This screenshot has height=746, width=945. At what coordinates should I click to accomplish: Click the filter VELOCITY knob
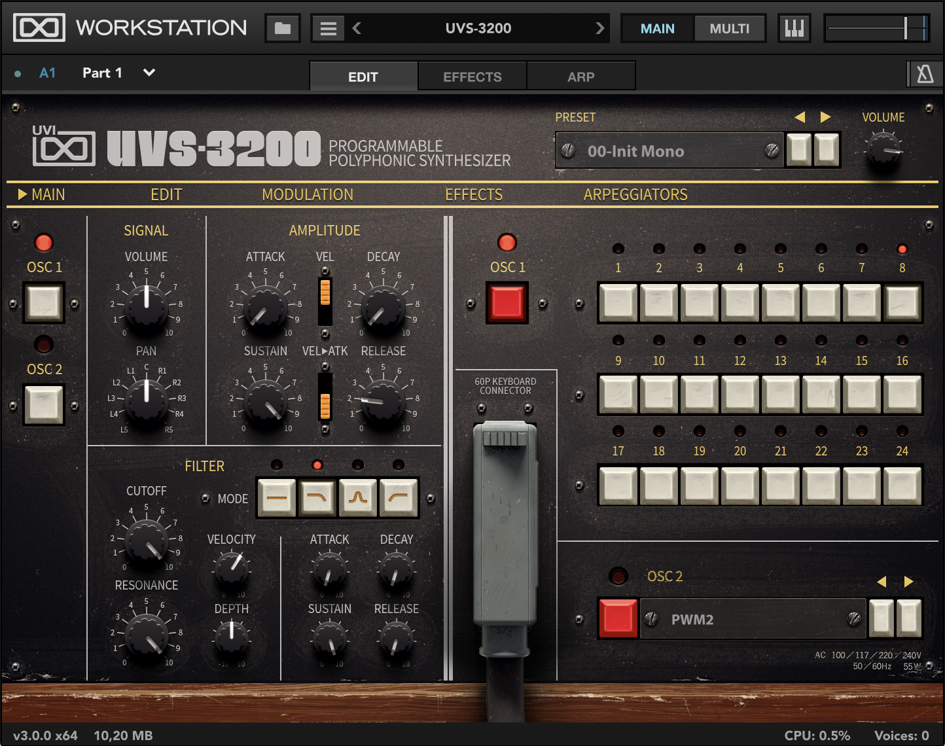232,567
